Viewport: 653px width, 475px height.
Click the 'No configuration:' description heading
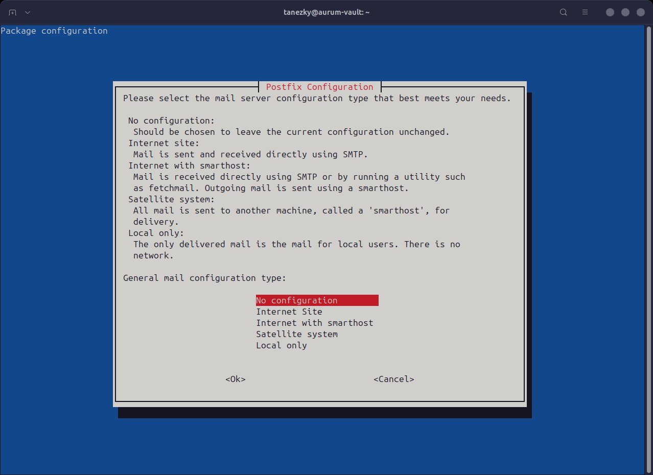[172, 121]
